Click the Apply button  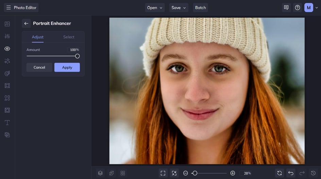pyautogui.click(x=67, y=67)
